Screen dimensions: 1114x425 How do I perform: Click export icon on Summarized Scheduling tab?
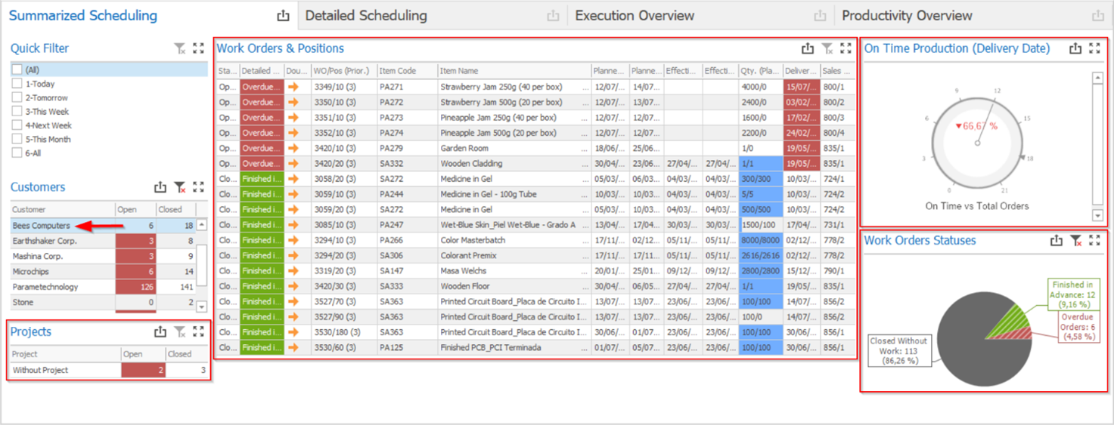283,16
